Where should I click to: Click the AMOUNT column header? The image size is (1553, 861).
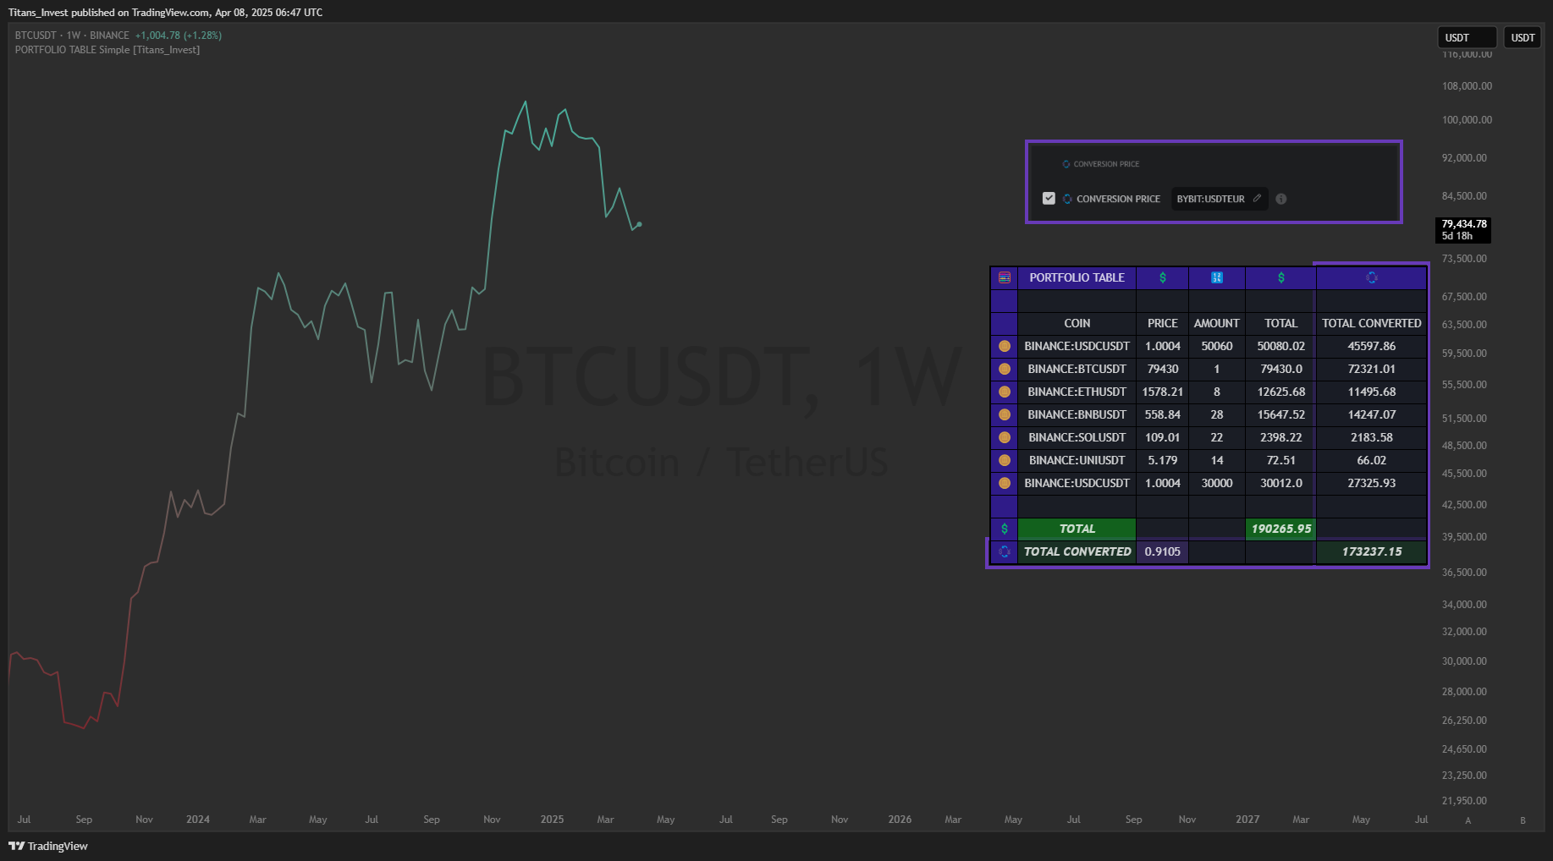click(x=1217, y=323)
